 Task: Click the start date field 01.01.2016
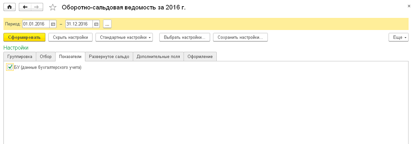(36, 24)
